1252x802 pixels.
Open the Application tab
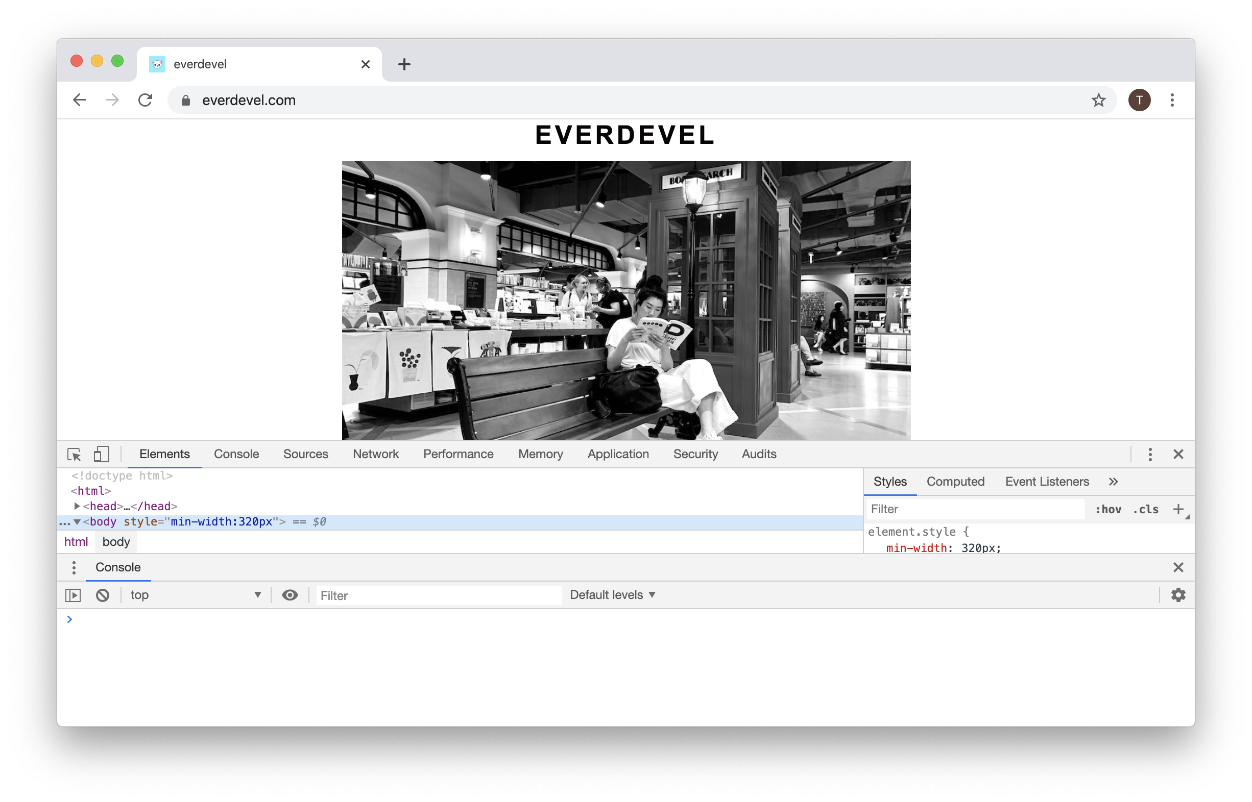[x=618, y=454]
